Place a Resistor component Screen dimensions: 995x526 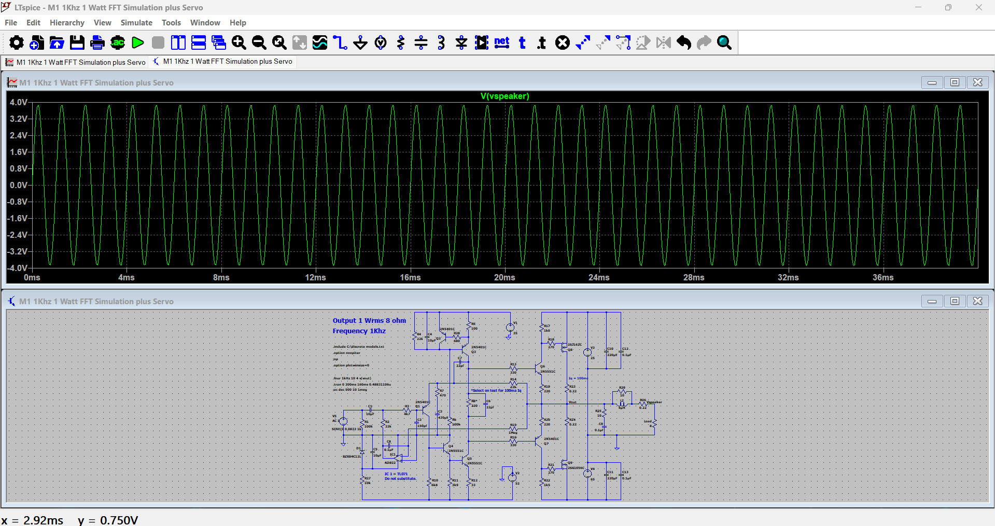tap(401, 42)
